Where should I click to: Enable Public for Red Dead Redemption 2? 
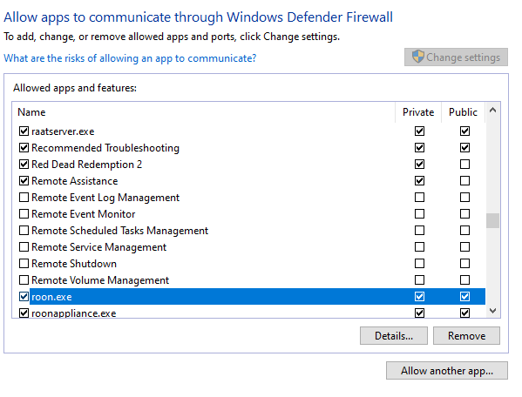pos(464,164)
